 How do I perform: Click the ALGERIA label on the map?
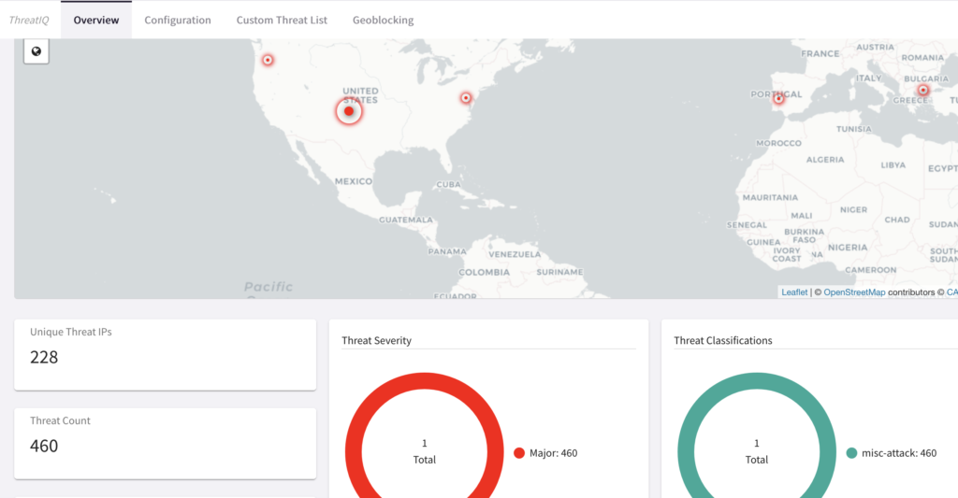[x=825, y=159]
